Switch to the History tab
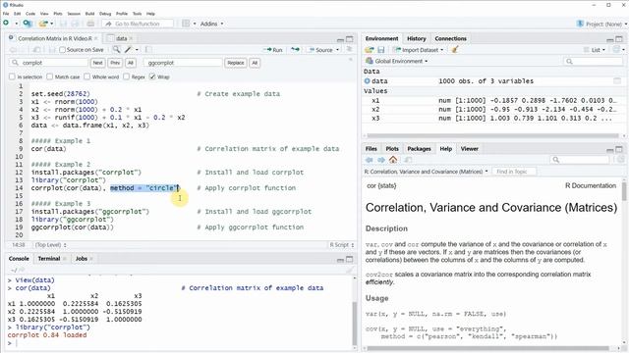The height and width of the screenshot is (353, 629). (x=416, y=38)
